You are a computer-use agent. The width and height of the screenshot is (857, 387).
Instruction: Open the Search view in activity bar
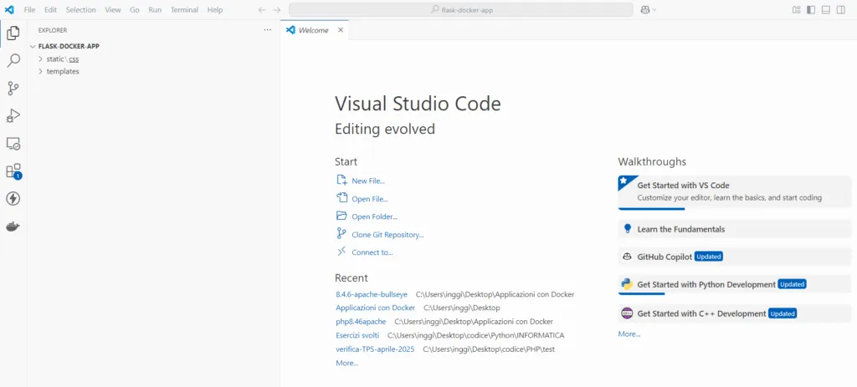click(13, 60)
